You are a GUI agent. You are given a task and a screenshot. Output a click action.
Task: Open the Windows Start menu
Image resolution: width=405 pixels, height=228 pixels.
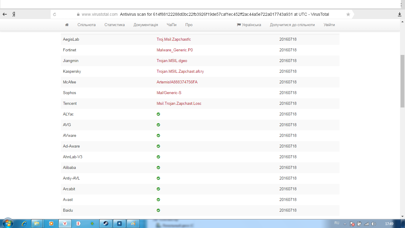[x=7, y=224]
